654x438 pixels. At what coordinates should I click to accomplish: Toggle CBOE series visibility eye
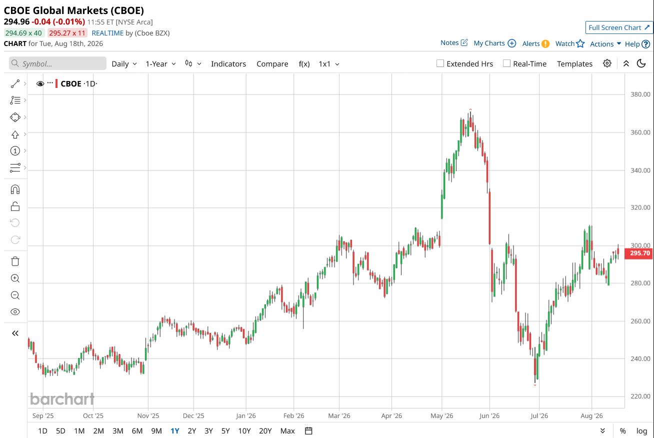pyautogui.click(x=40, y=83)
